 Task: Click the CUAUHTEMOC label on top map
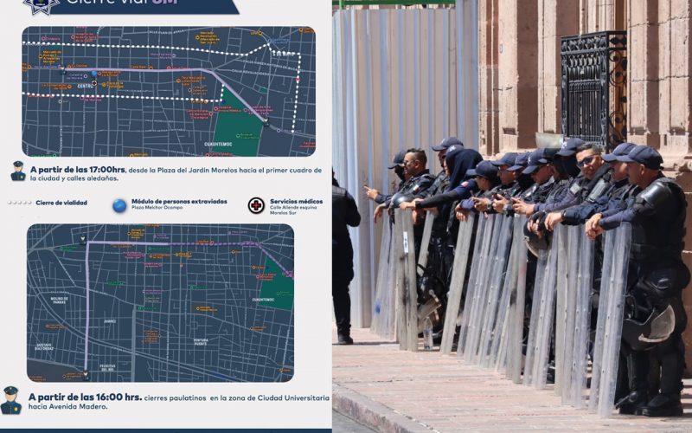218,144
